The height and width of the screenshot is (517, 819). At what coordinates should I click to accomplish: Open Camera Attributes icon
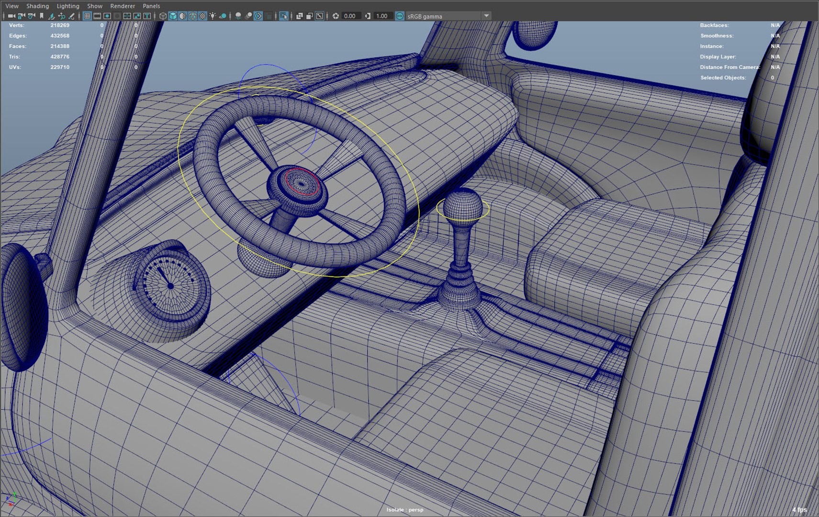tap(31, 16)
